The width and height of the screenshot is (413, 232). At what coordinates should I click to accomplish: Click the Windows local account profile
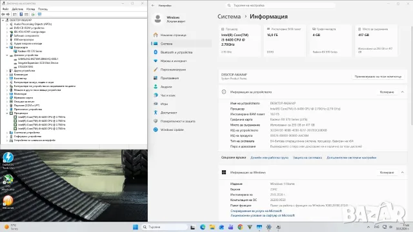[170, 19]
